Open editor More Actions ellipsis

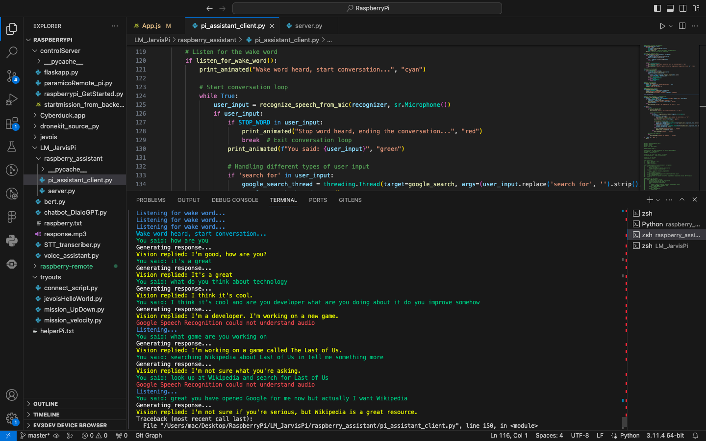pos(695,26)
